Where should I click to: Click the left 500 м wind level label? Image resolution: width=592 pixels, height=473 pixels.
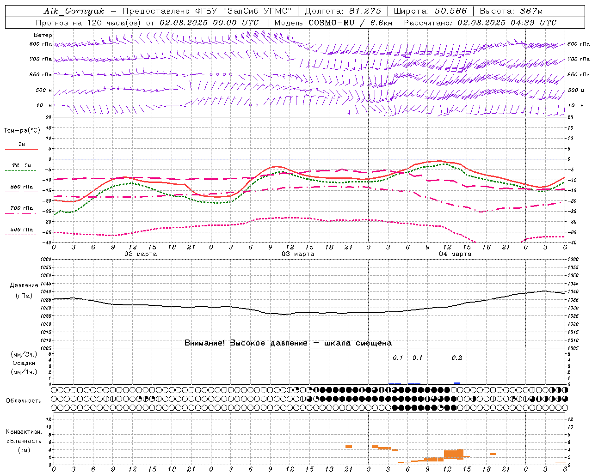[44, 90]
